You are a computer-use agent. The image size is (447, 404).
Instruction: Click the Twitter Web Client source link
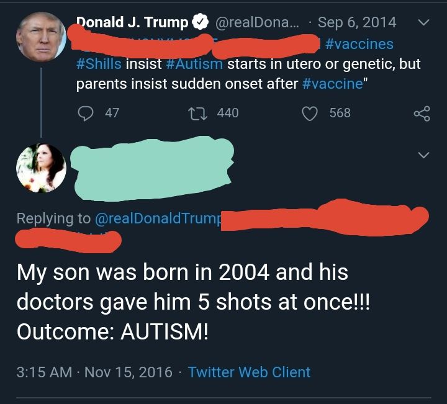point(249,372)
